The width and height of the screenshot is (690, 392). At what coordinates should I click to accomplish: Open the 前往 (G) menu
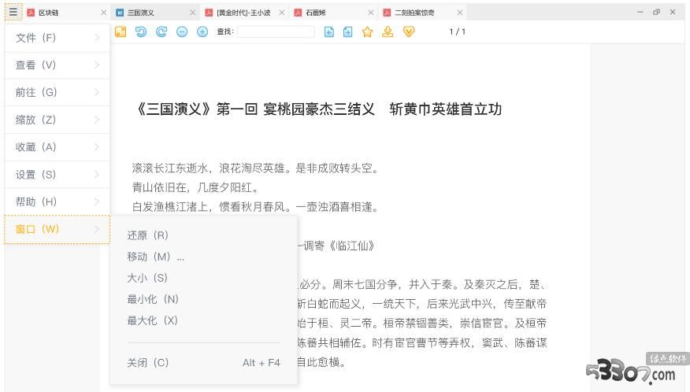click(57, 92)
